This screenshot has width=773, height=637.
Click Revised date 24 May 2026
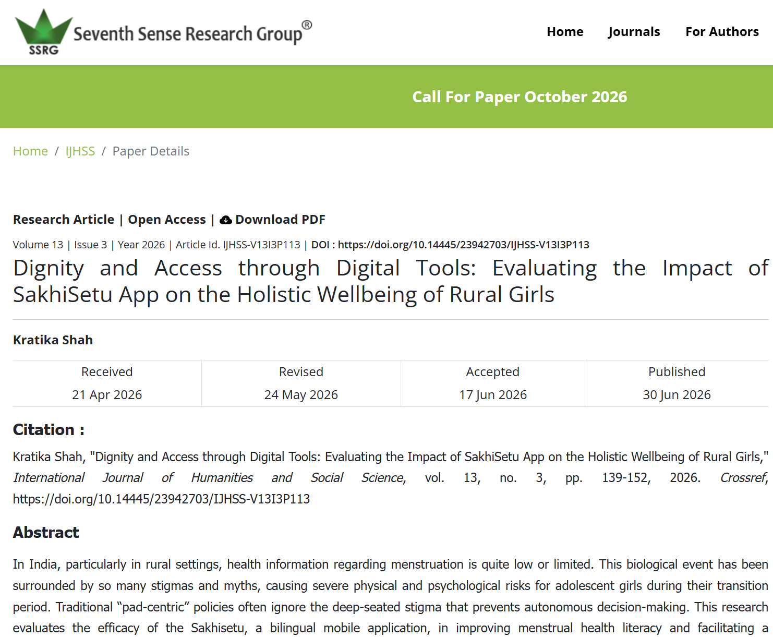point(301,395)
